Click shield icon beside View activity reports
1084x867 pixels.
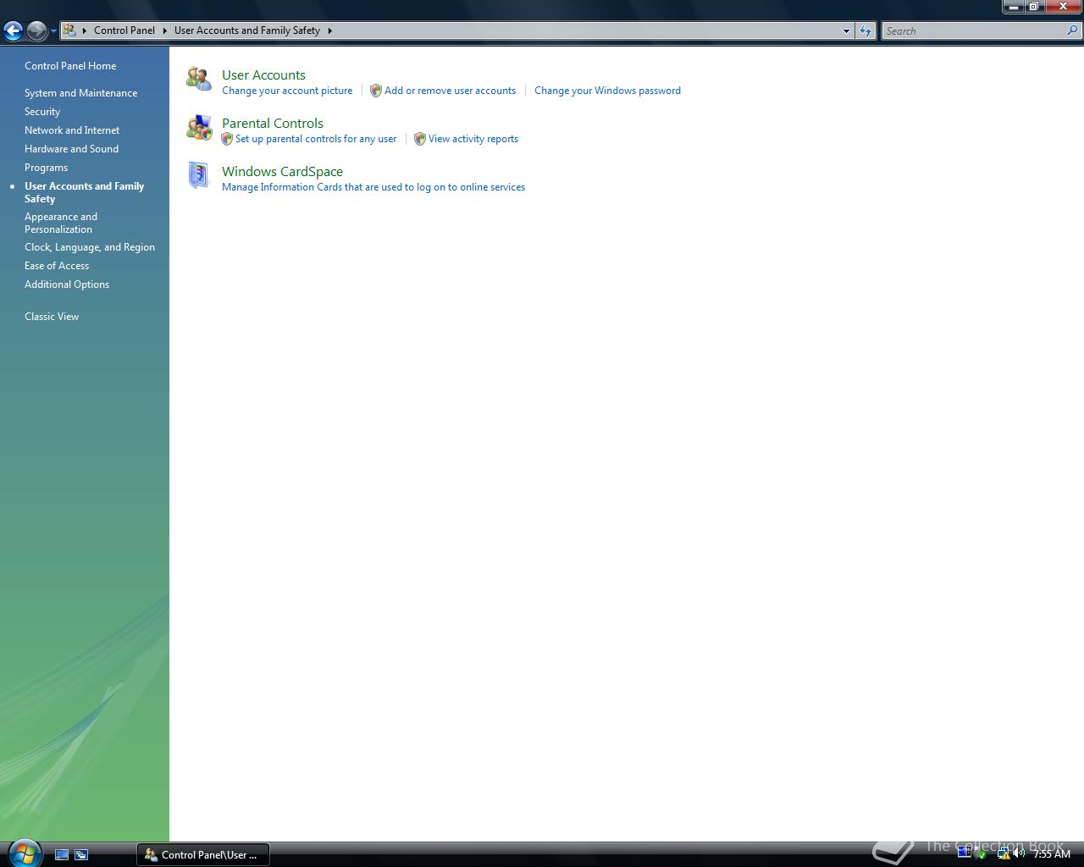click(x=420, y=139)
